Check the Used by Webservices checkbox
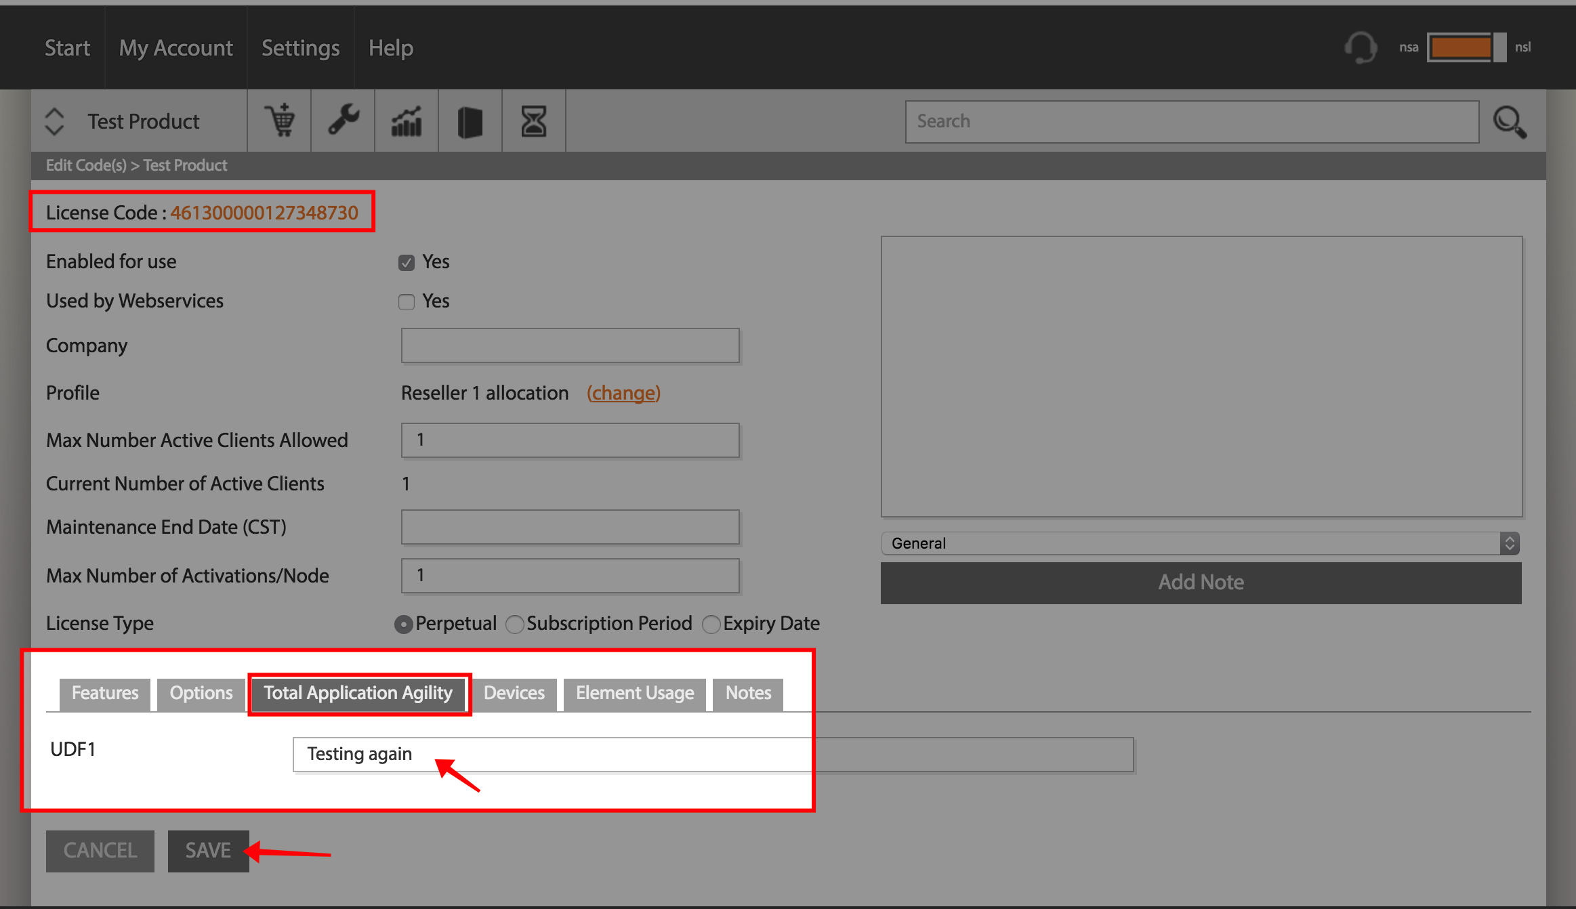The width and height of the screenshot is (1576, 909). [x=407, y=302]
